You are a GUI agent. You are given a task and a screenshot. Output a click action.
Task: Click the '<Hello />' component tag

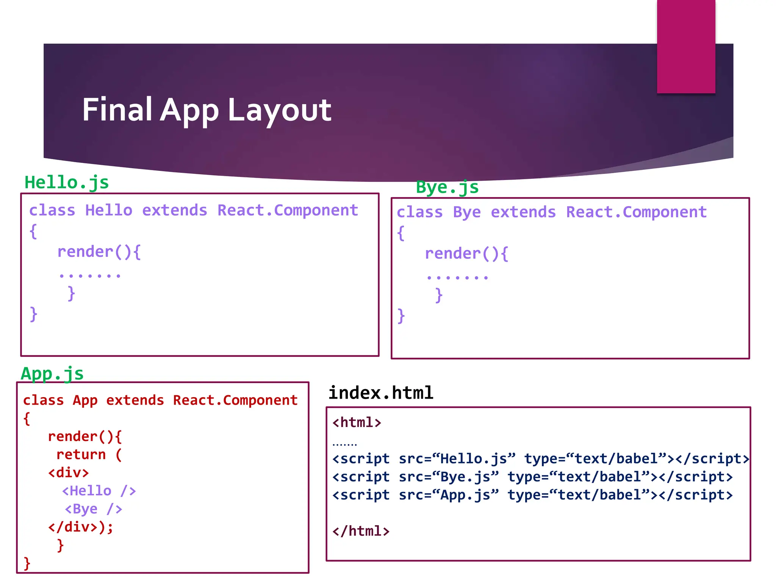pos(99,491)
